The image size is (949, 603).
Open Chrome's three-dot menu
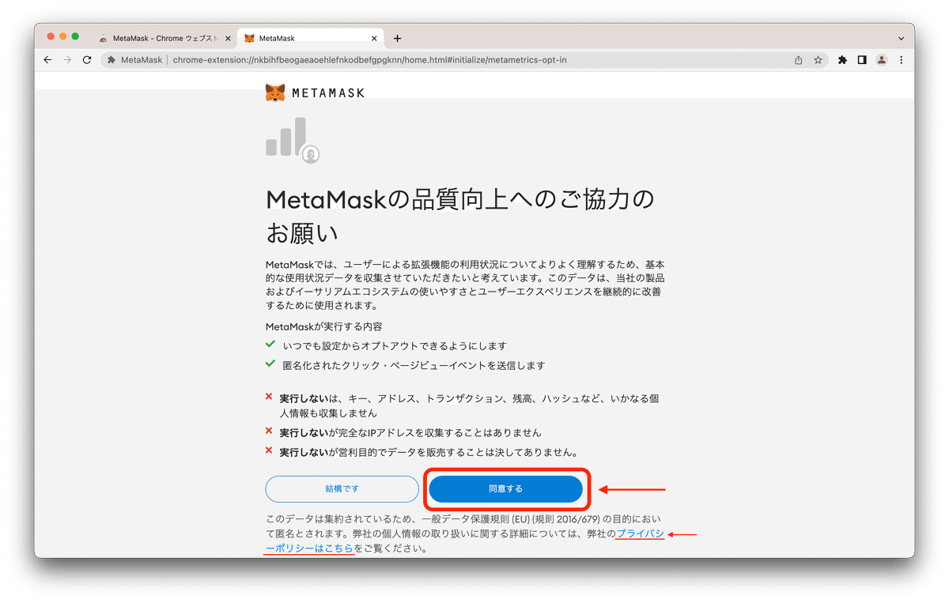pos(901,59)
